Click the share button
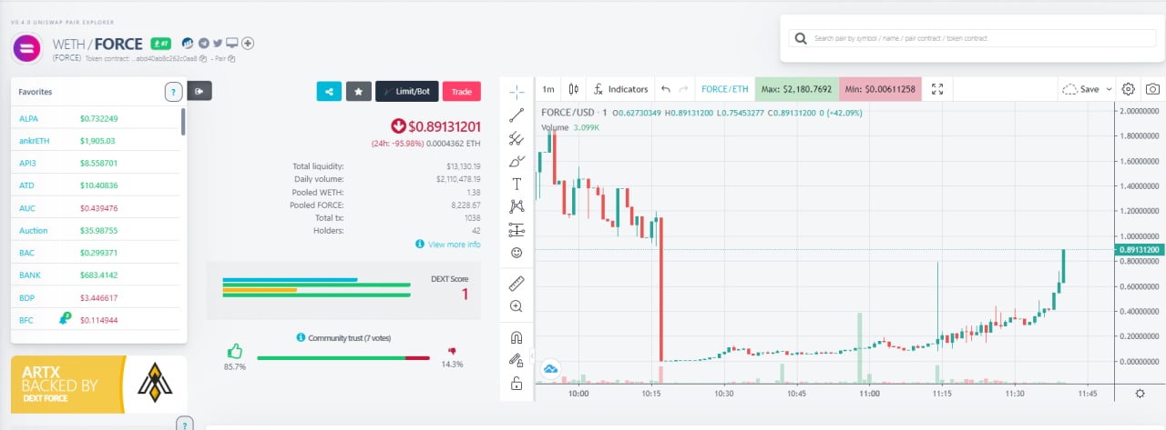 pos(329,91)
